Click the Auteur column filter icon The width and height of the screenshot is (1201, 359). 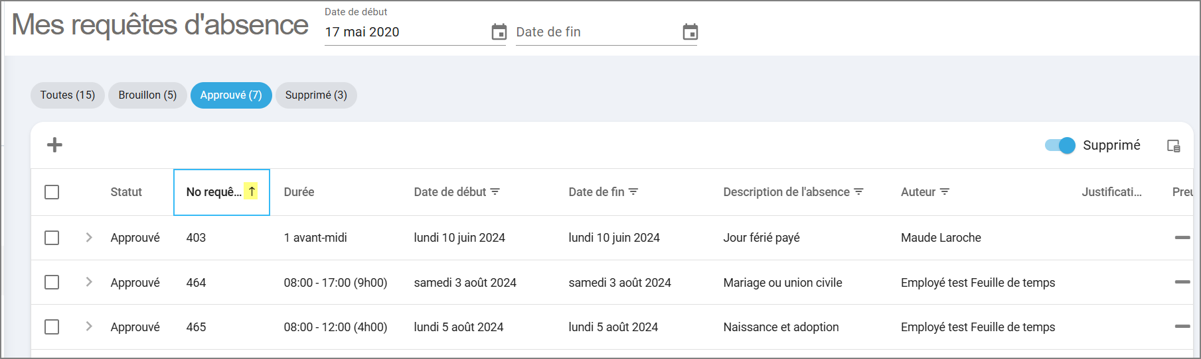tap(945, 192)
